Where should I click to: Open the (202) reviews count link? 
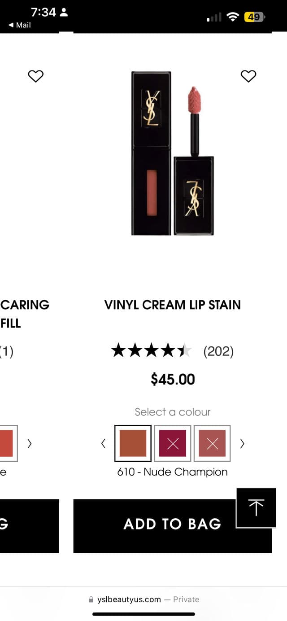(x=218, y=351)
